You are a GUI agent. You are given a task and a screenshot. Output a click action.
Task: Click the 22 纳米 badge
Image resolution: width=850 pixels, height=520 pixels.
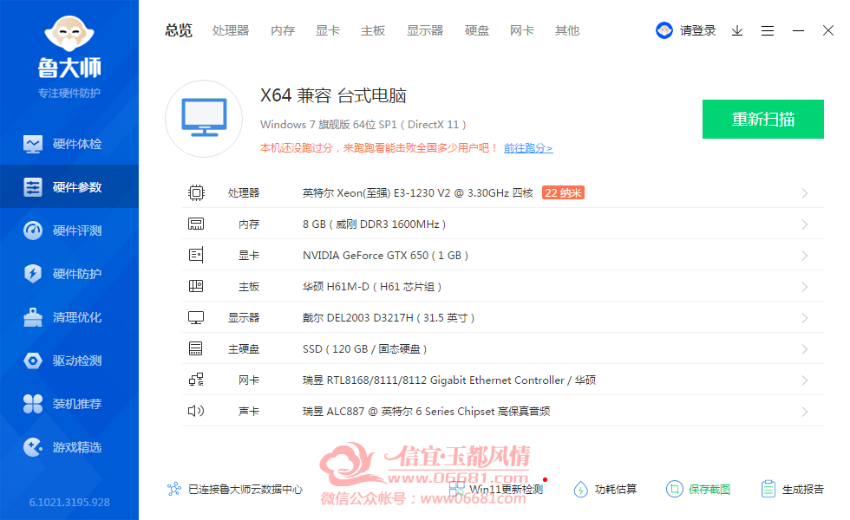pos(563,192)
